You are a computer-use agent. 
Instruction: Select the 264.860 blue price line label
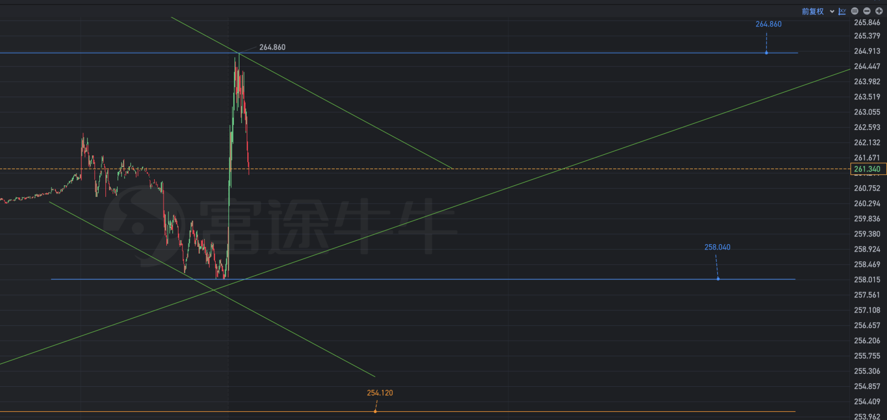768,24
